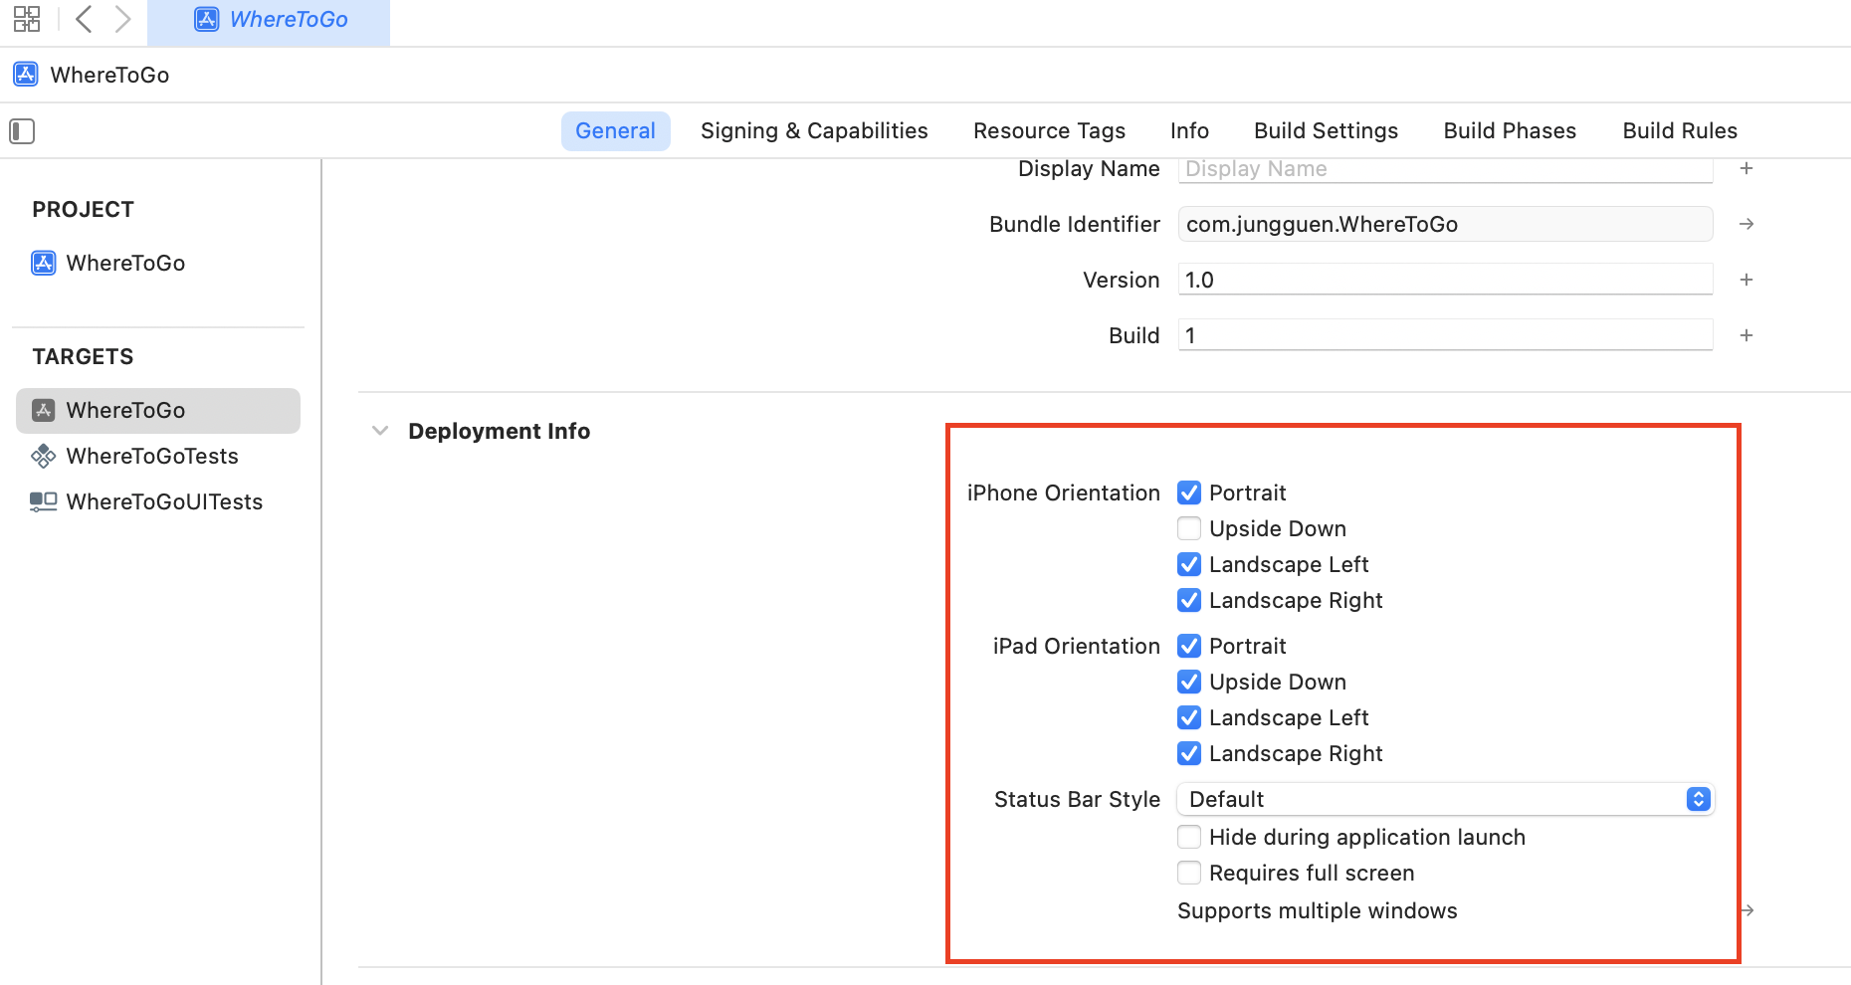
Task: Collapse the Deployment Info section
Action: coord(380,431)
